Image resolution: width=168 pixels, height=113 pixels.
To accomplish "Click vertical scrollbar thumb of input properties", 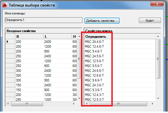I will pyautogui.click(x=79, y=59).
